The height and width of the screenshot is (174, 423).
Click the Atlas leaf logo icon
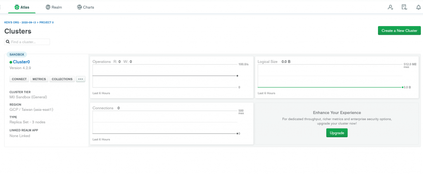[x=17, y=7]
